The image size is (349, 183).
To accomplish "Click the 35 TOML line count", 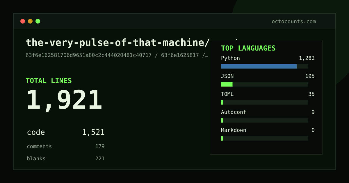I will 311,94.
